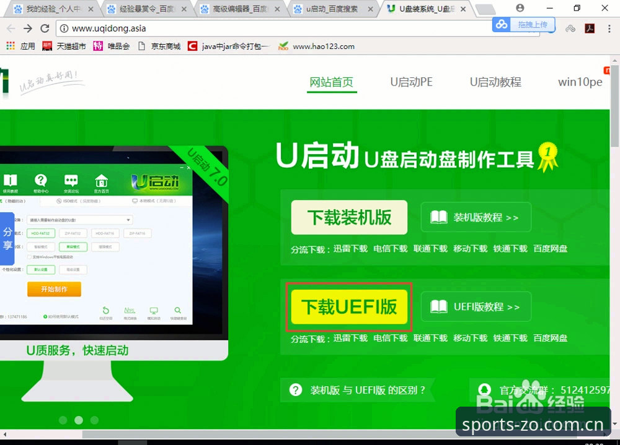This screenshot has width=620, height=445.
Task: Open the 装机版教程 >> tutorial link
Action: tap(476, 217)
